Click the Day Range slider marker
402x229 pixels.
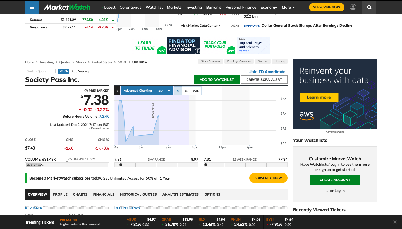tap(121, 165)
